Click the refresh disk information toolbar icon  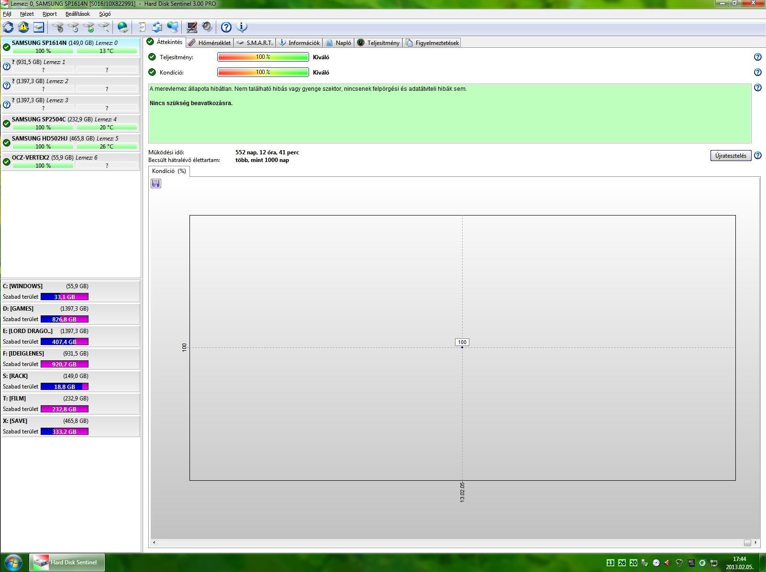(8, 27)
